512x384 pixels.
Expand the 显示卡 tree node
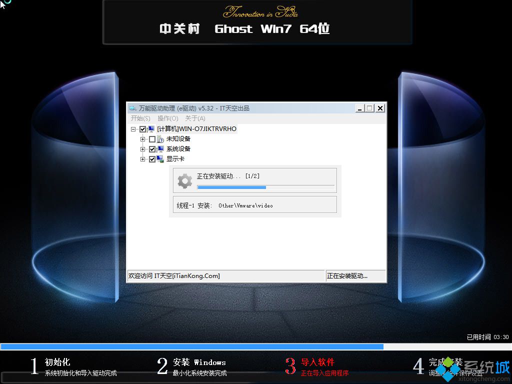142,159
